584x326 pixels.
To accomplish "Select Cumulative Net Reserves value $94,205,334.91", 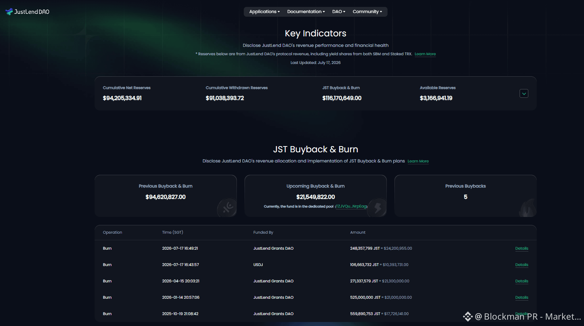I will pos(122,98).
